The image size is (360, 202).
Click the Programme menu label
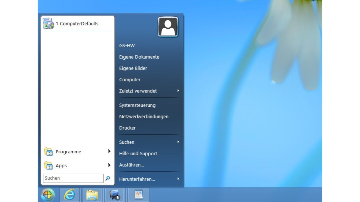68,152
